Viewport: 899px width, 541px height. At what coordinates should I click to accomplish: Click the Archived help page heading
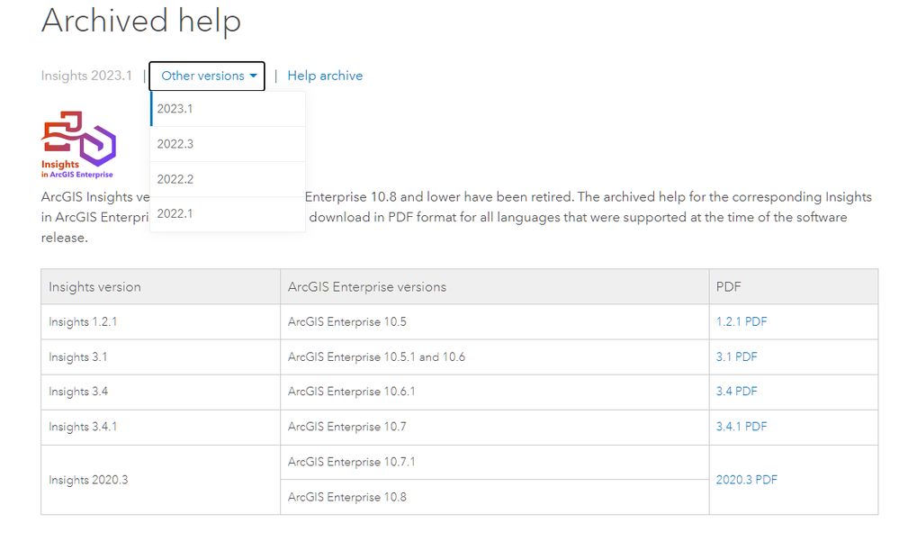141,21
